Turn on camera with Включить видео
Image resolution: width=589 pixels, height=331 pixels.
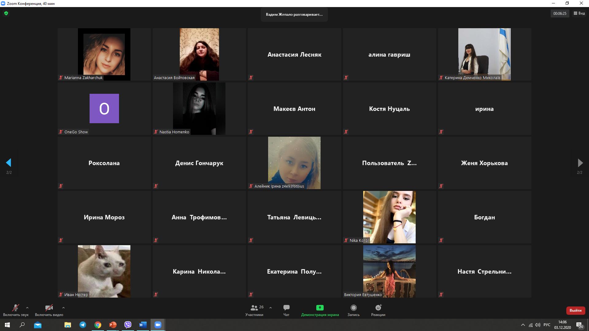(49, 308)
